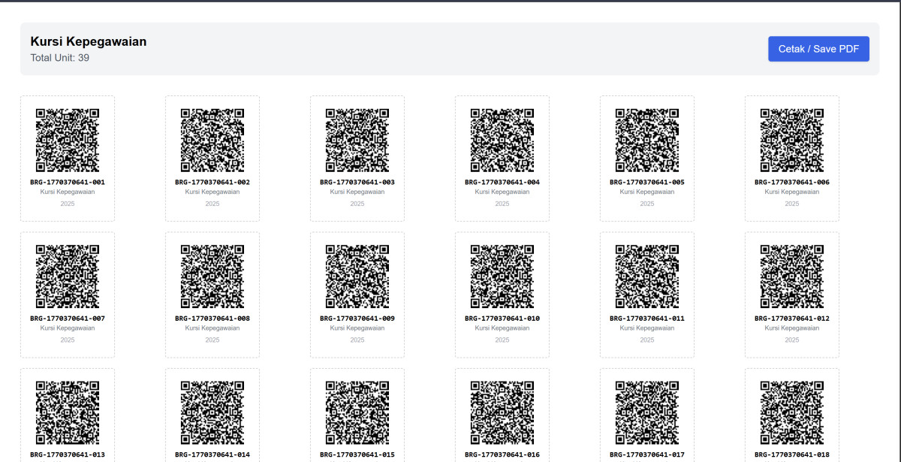
Task: Click the label text BRG-1770370641-013
Action: pos(68,454)
